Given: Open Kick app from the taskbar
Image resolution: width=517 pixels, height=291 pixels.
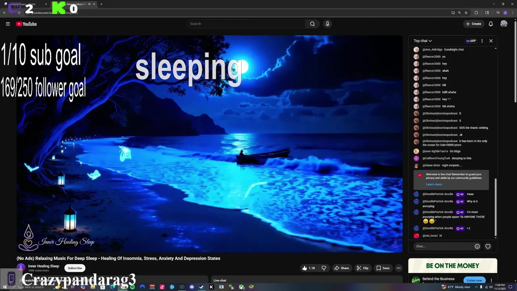Looking at the screenshot, I should [x=211, y=287].
